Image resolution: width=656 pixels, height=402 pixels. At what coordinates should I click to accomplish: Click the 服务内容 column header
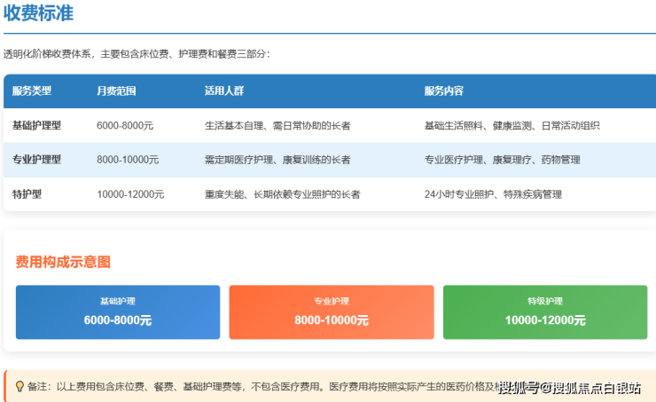click(x=443, y=91)
